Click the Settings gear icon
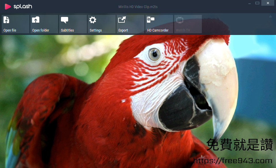This screenshot has width=276, height=168. (x=93, y=20)
